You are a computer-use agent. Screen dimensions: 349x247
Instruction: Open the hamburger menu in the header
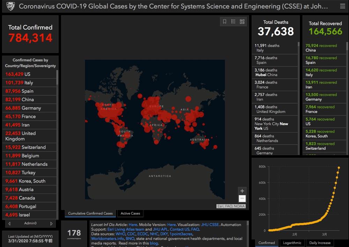[x=343, y=6]
